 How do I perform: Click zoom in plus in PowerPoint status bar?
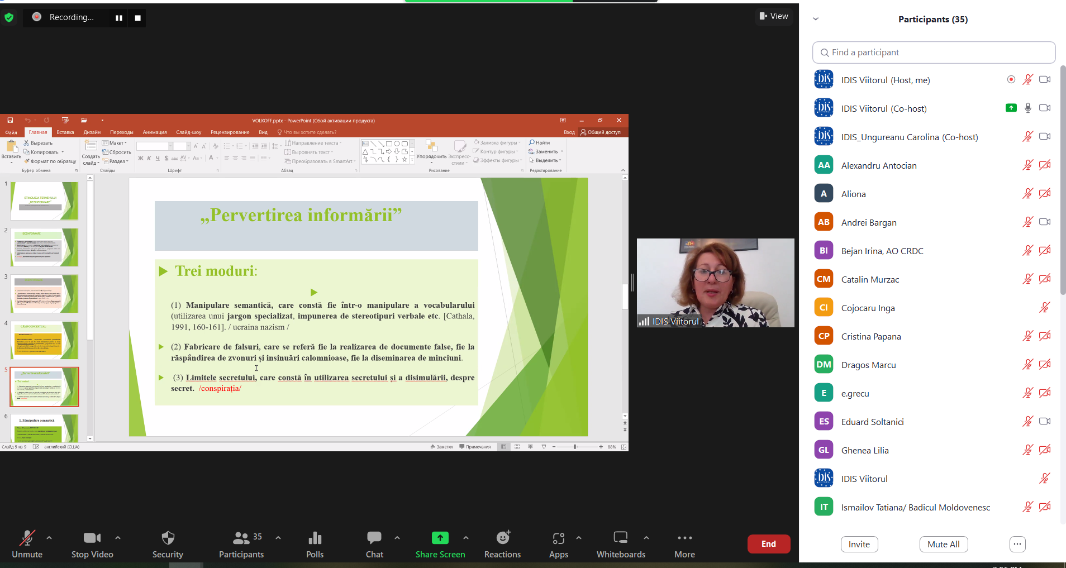601,447
